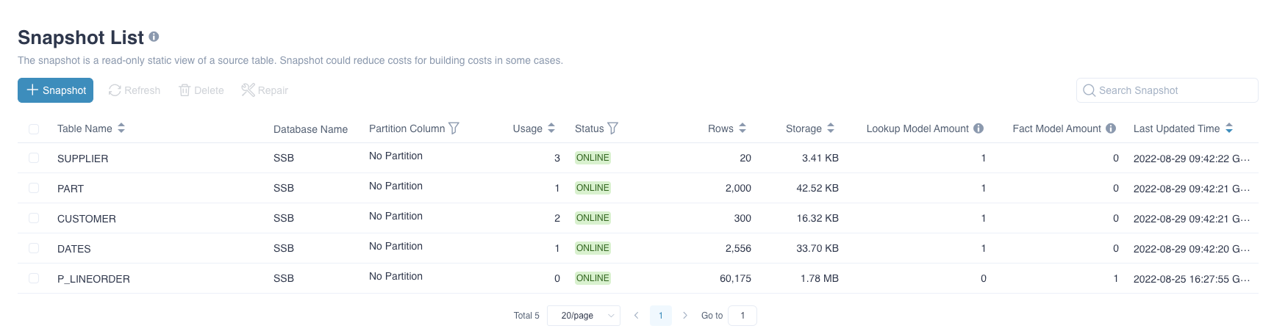Select the SUPPLIER row checkbox

coord(34,158)
